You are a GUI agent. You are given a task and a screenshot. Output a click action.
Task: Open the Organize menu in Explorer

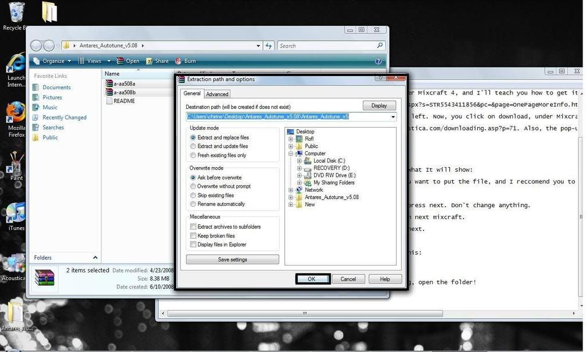52,61
